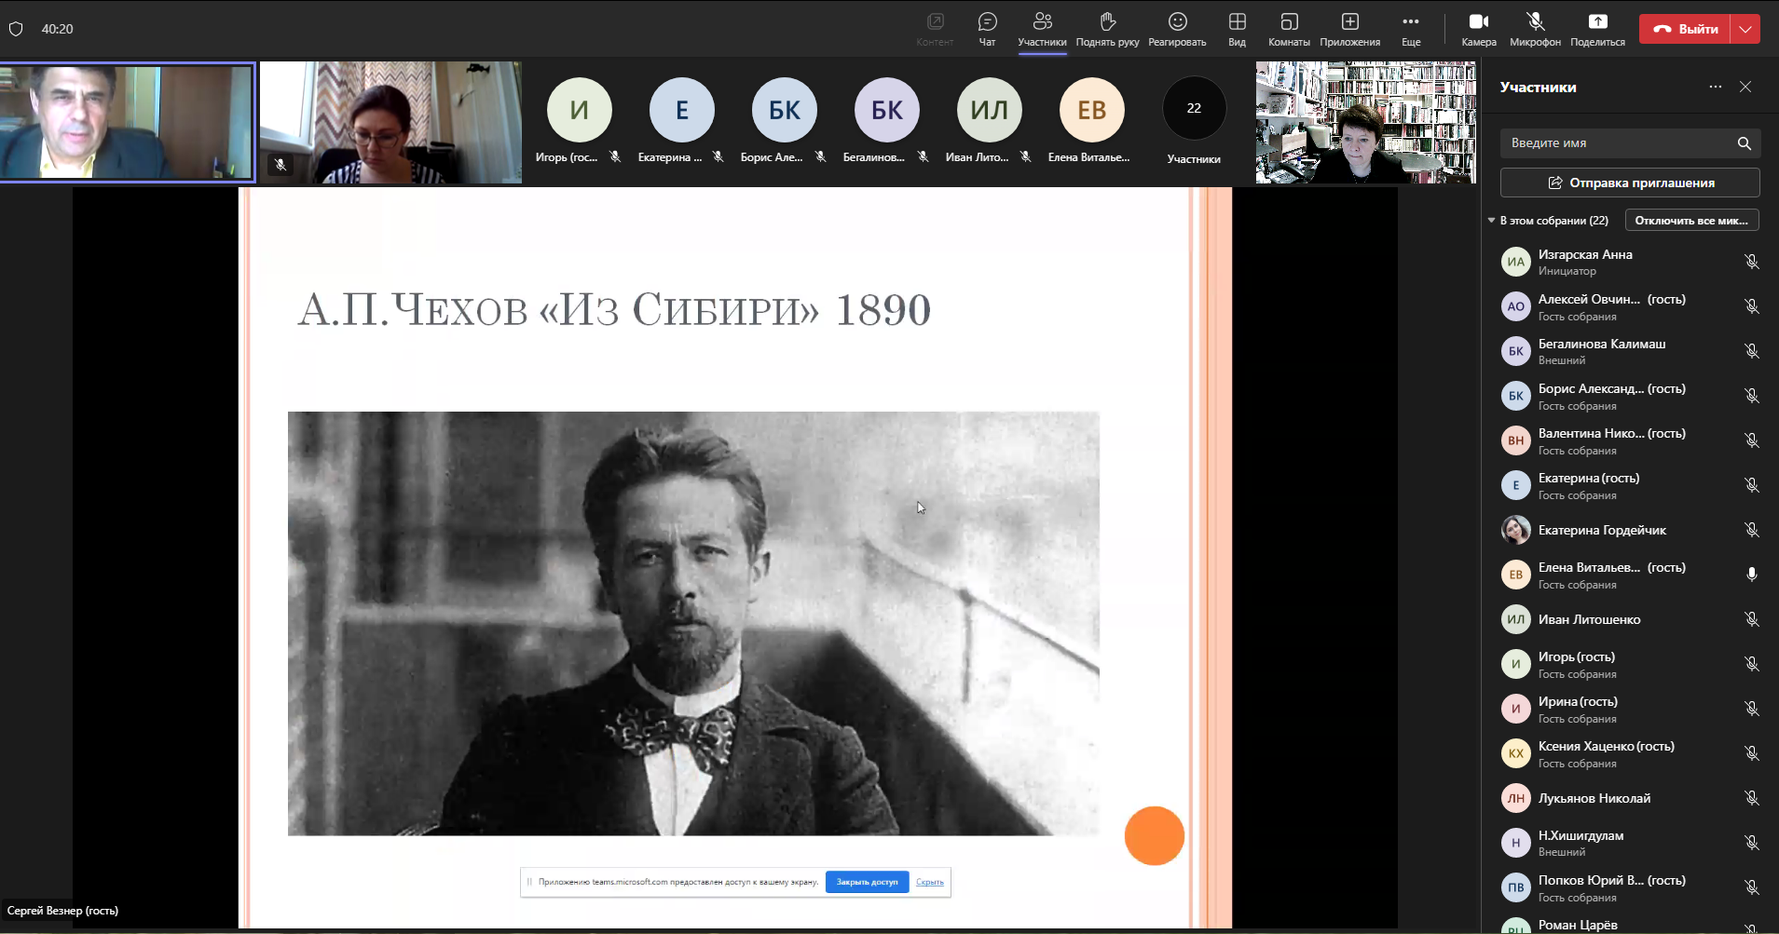Select the Участники tab in toolbar
This screenshot has height=934, width=1779.
[x=1042, y=29]
